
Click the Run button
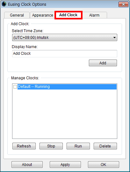tap(78, 146)
